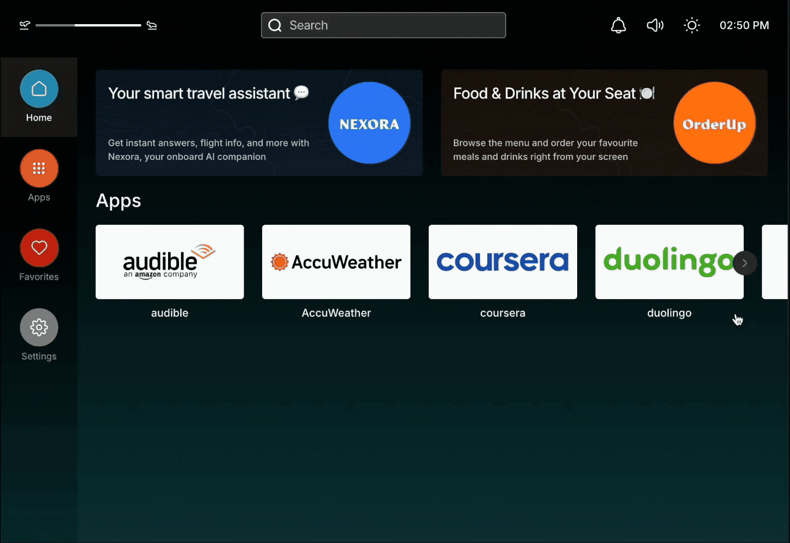
Task: Open the Apps grid icon in sidebar
Action: pyautogui.click(x=39, y=168)
